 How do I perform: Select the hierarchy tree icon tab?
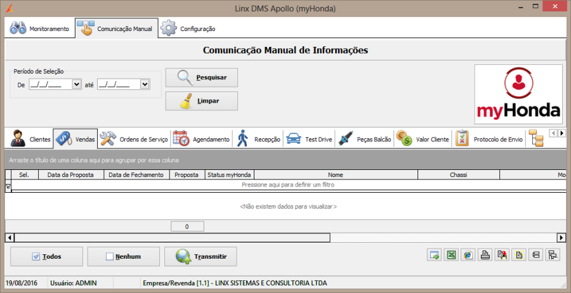tap(535, 138)
